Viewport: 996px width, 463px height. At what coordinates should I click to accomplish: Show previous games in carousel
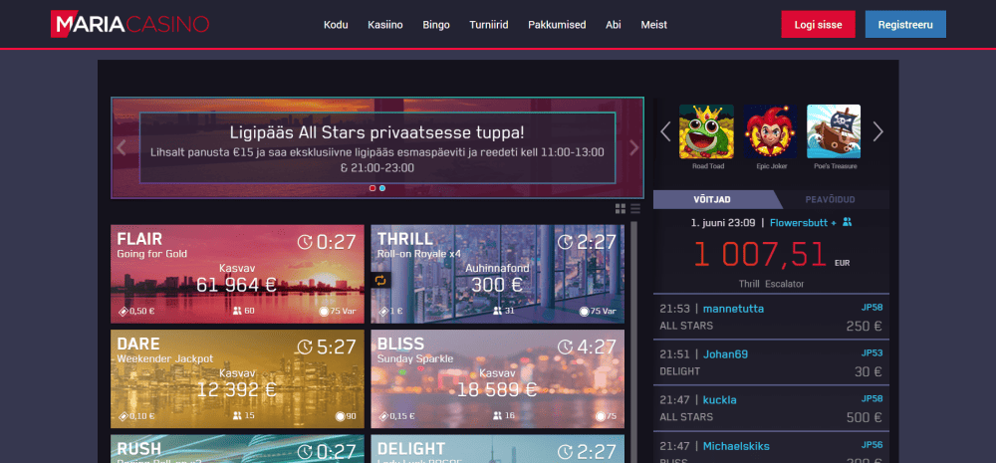pos(665,131)
